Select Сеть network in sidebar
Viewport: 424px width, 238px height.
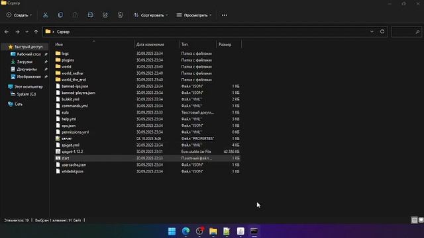(x=19, y=104)
